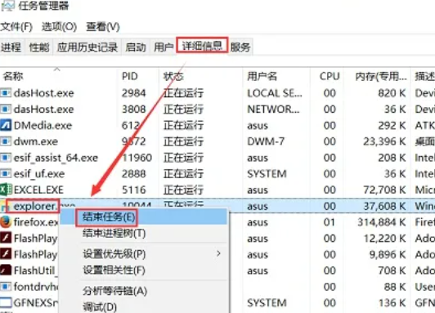This screenshot has height=313, width=435.
Task: Select the dwm.exe process name
Action: click(x=36, y=141)
